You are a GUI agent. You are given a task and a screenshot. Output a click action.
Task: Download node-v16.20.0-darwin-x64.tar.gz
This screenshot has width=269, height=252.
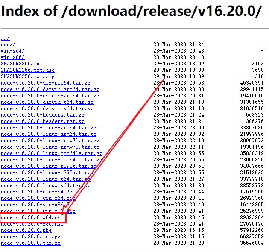[x=47, y=102]
